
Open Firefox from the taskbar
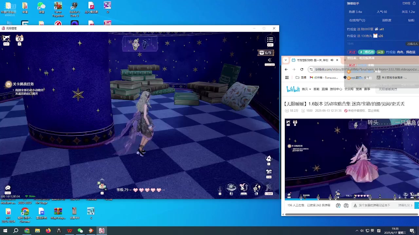(48, 231)
